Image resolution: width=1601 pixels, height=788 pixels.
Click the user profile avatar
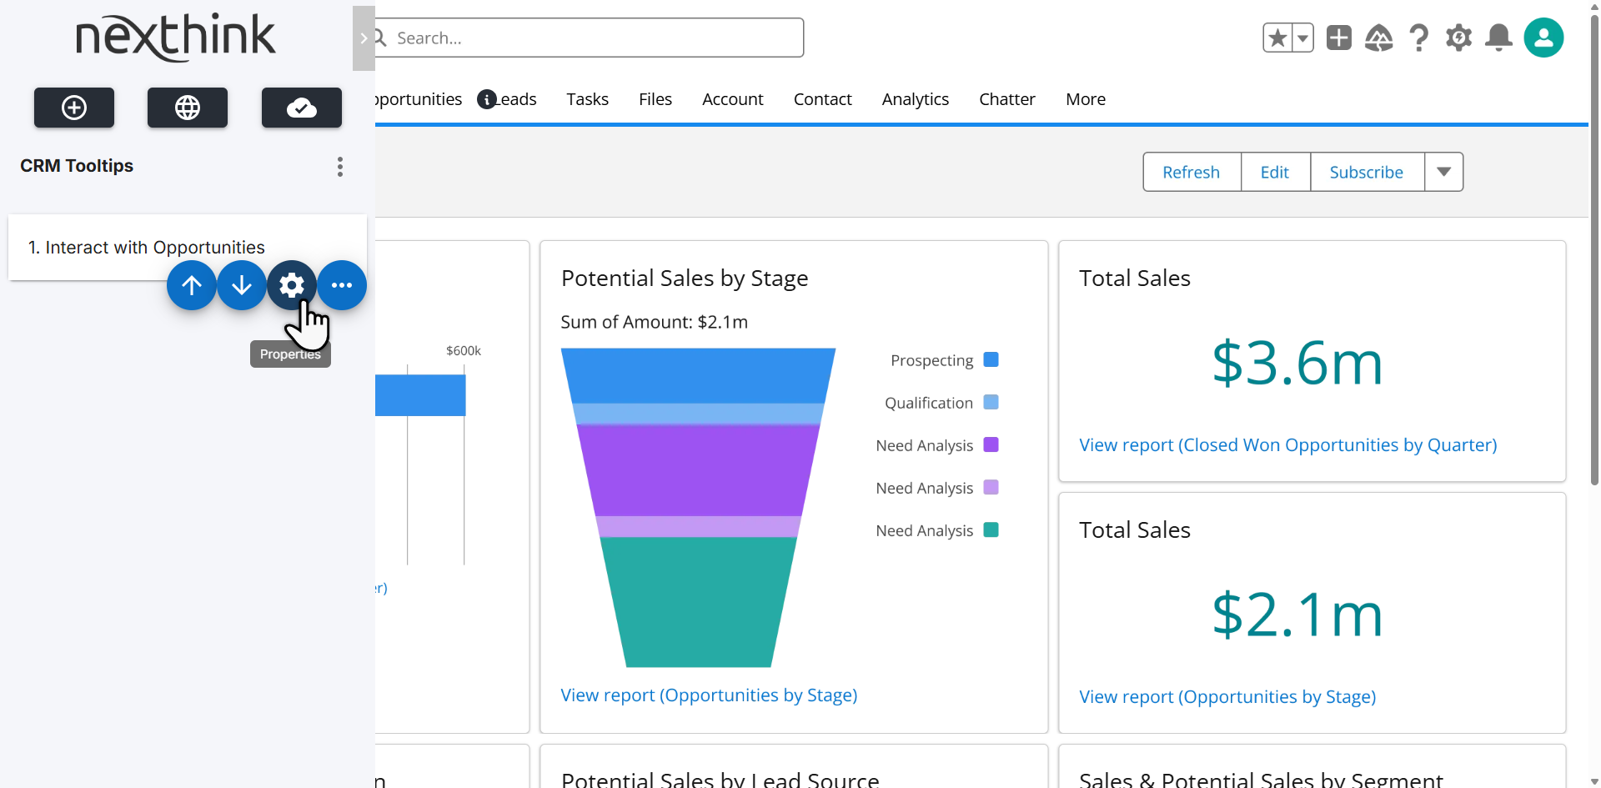(1543, 38)
